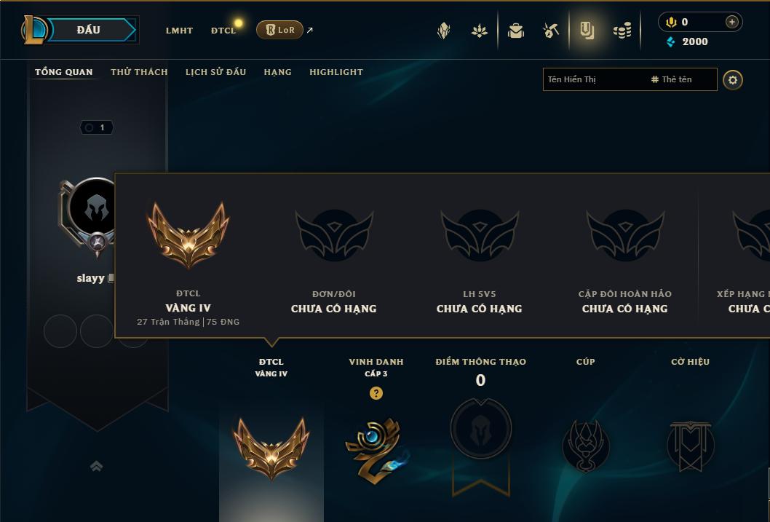Collapse banner with double chevron arrow
770x522 pixels.
pyautogui.click(x=97, y=466)
